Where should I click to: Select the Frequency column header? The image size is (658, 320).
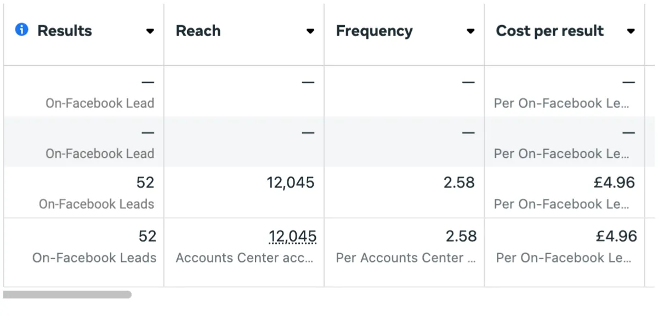click(x=374, y=31)
